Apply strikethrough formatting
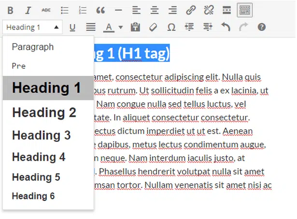 [x=46, y=10]
